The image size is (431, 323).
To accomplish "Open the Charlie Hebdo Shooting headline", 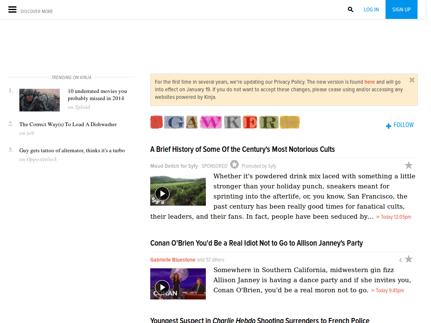I will [260, 320].
